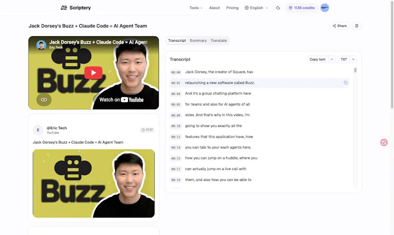Jump to timestamp 00:10
The height and width of the screenshot is (235, 394).
click(176, 126)
